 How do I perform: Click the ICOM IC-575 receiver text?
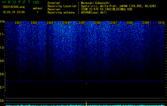tap(106, 9)
